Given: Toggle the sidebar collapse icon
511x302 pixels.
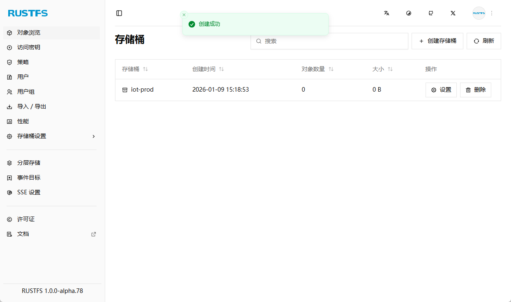Looking at the screenshot, I should click(119, 13).
